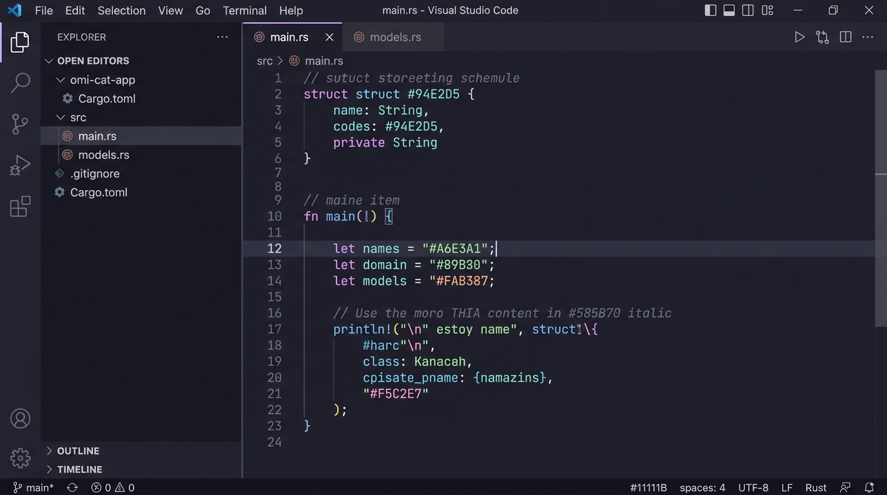This screenshot has width=887, height=495.
Task: Click the Synchronize Changes status icon
Action: (72, 488)
